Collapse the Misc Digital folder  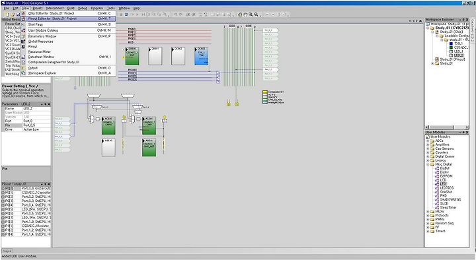pos(428,164)
